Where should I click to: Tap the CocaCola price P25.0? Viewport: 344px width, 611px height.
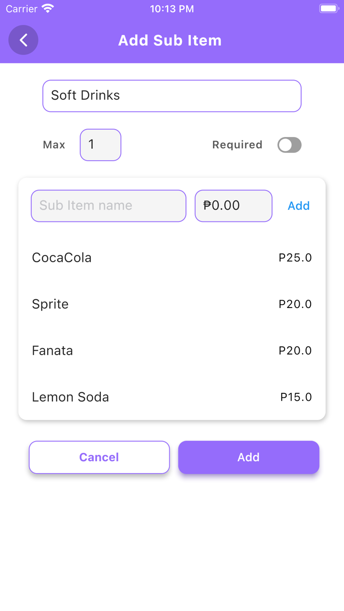(295, 258)
